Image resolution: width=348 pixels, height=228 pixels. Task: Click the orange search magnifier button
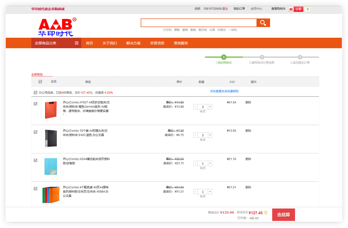coord(263,23)
